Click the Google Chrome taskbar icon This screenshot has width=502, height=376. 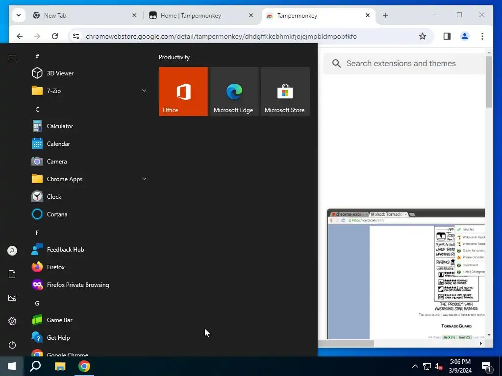pos(84,366)
